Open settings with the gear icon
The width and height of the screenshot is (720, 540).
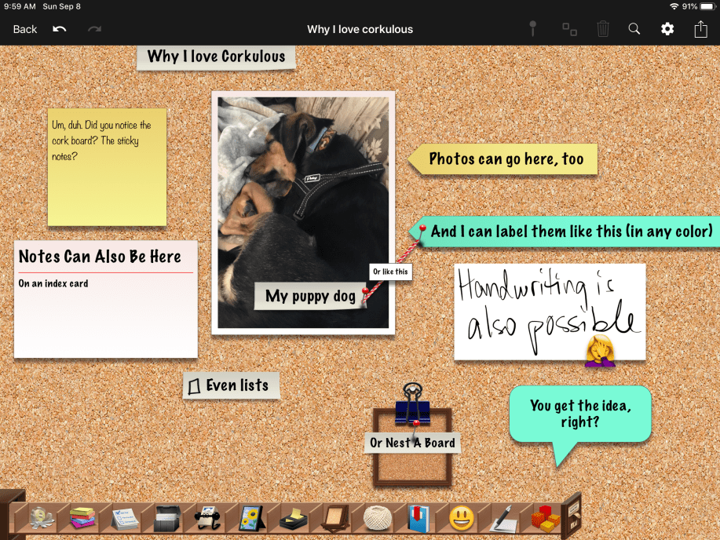667,29
